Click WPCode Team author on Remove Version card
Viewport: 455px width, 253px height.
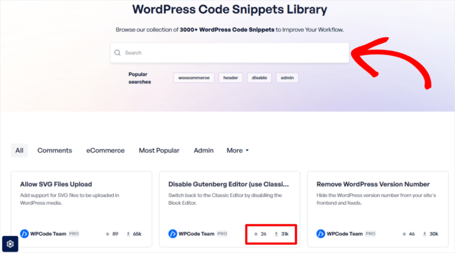[x=345, y=233]
